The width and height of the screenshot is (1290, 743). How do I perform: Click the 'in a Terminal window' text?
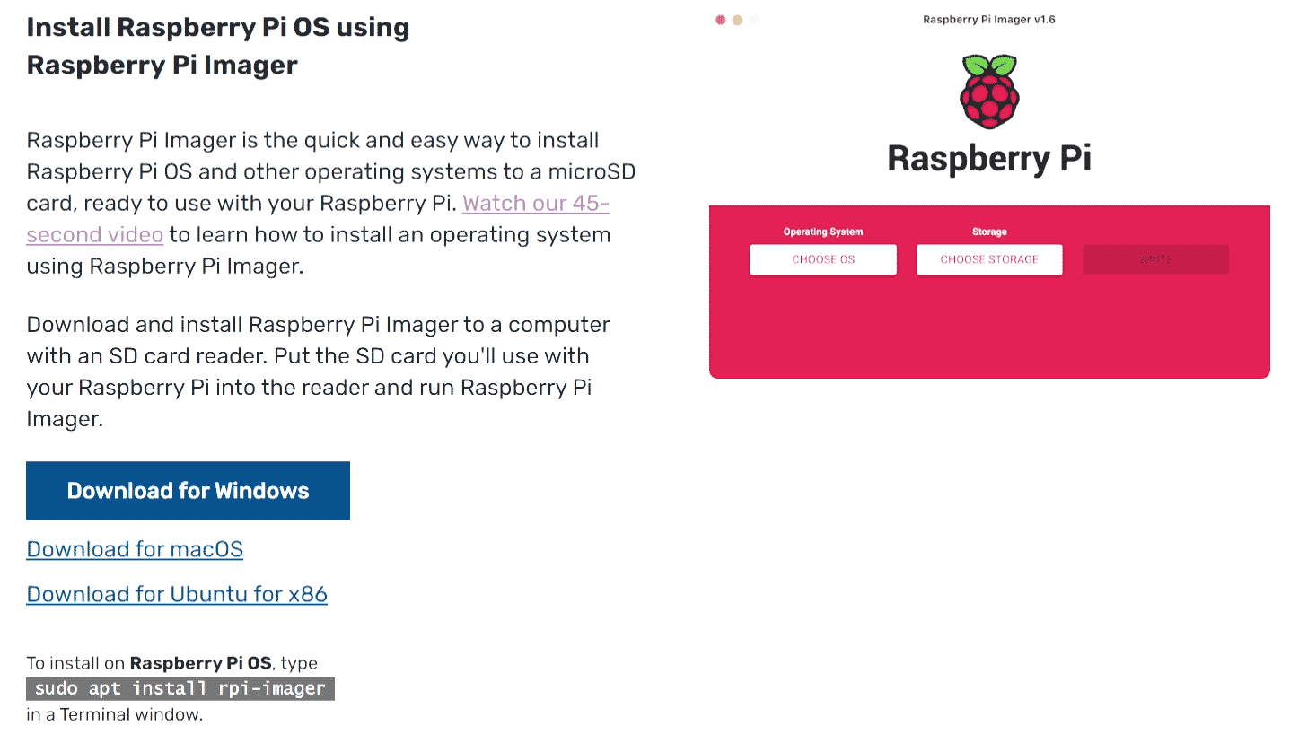pos(115,715)
